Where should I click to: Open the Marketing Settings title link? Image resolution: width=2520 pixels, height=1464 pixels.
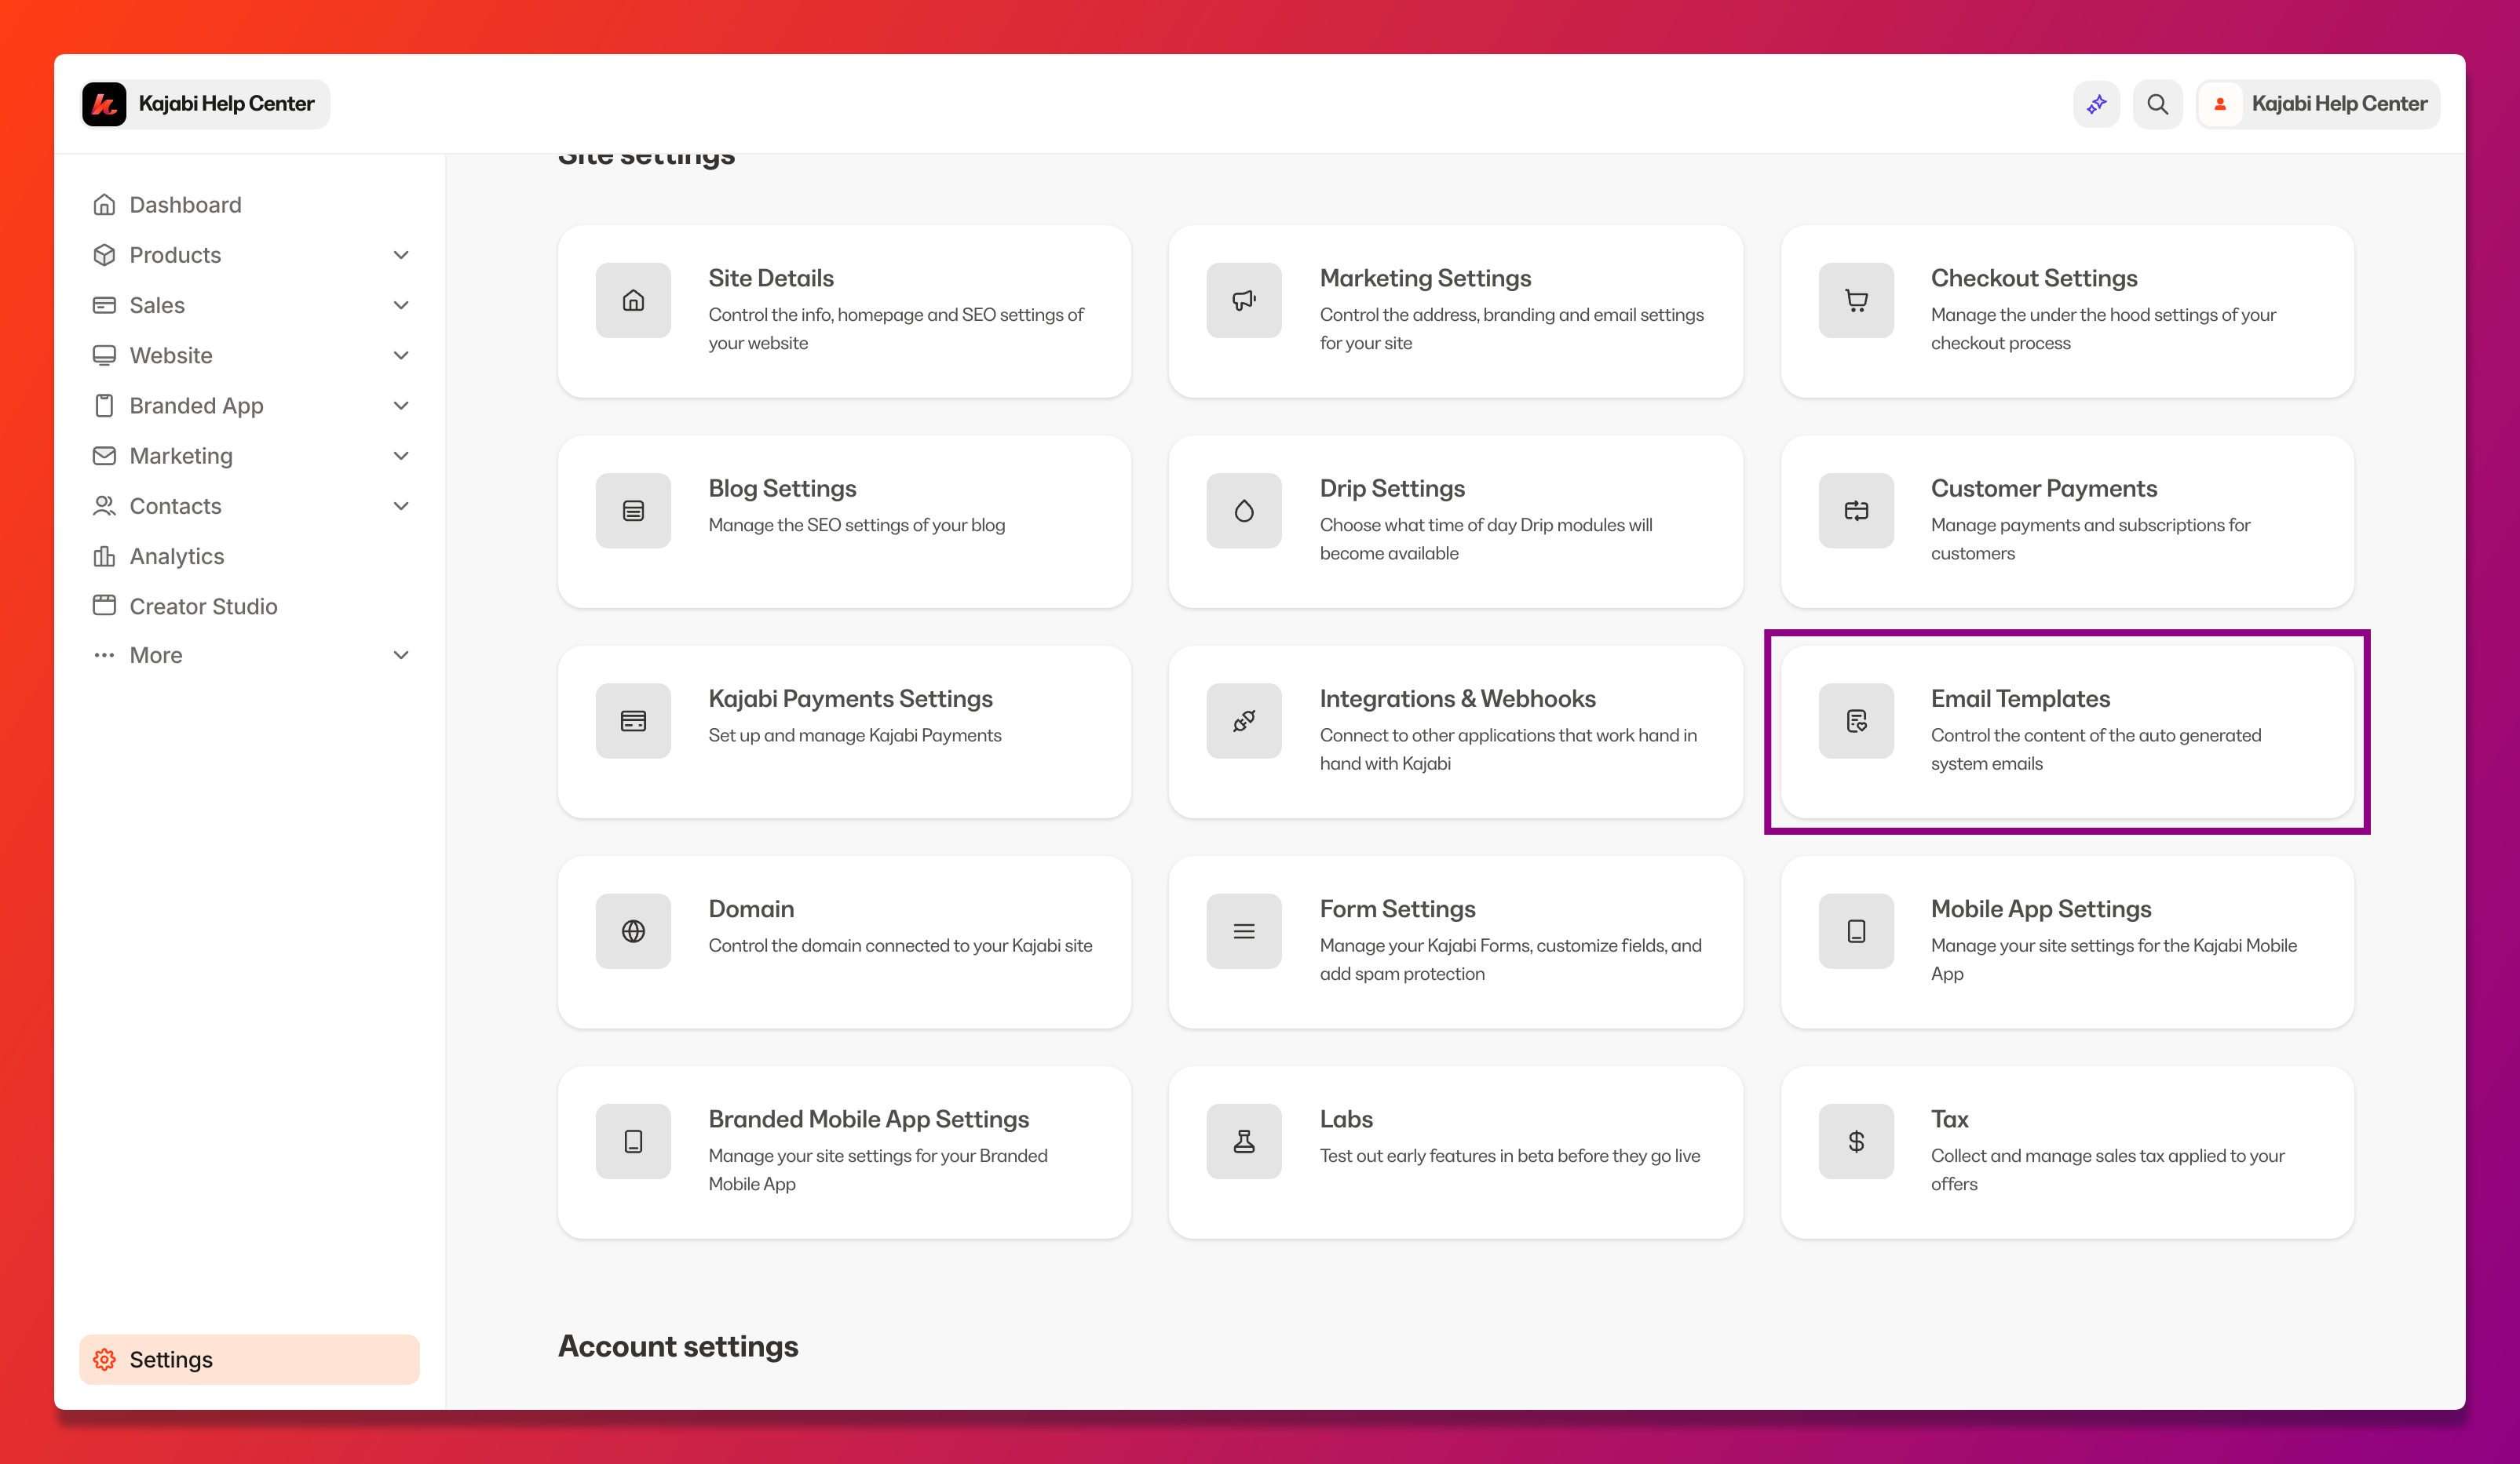coord(1425,278)
